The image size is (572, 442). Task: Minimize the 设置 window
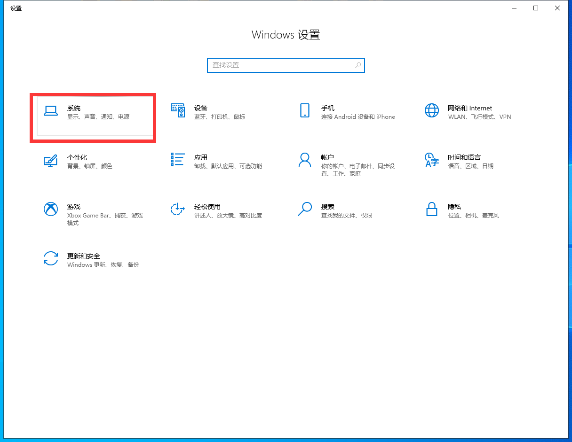514,8
